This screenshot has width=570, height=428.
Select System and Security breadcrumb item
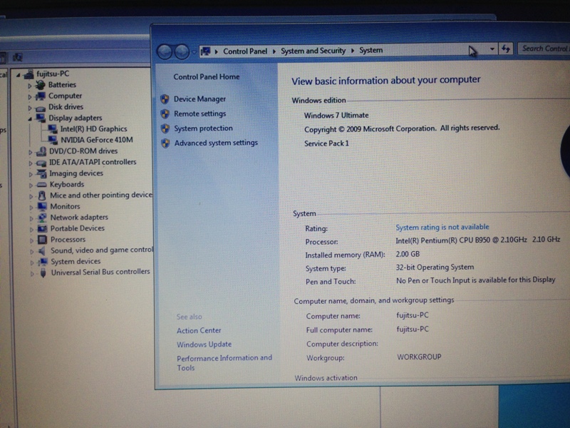tap(313, 51)
